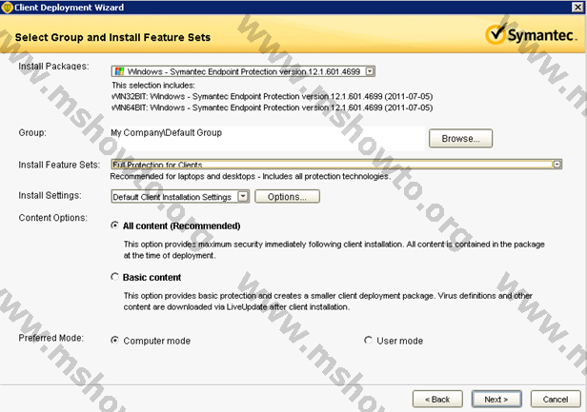Select the Full Protection for Clients combo box
The width and height of the screenshot is (587, 412).
[x=336, y=165]
